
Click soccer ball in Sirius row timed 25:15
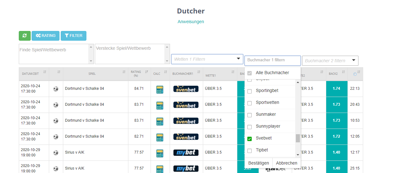tap(56, 169)
